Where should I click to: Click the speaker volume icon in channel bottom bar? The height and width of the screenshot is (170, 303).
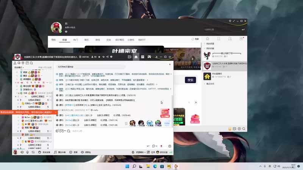[x=22, y=152]
